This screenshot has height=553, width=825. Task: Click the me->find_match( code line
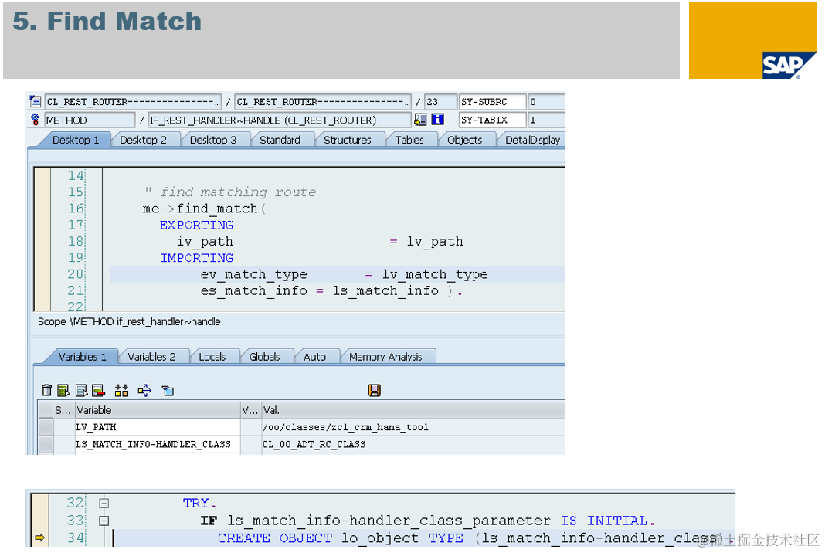click(x=204, y=209)
